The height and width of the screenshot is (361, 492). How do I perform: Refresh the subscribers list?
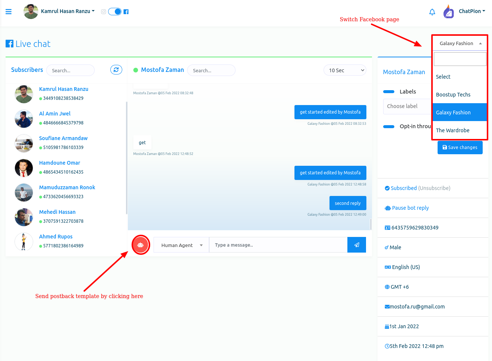pyautogui.click(x=116, y=70)
